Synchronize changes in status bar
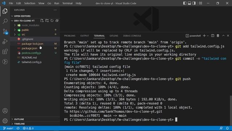Viewport: 232px width, 131px height. click(x=18, y=128)
